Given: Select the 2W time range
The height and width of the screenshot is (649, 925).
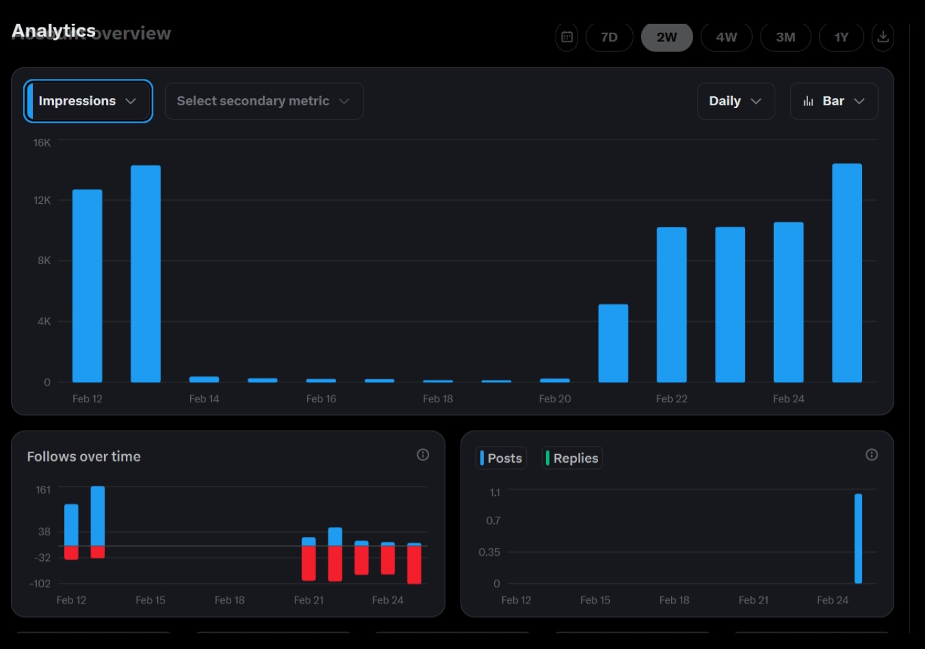Looking at the screenshot, I should pos(667,37).
